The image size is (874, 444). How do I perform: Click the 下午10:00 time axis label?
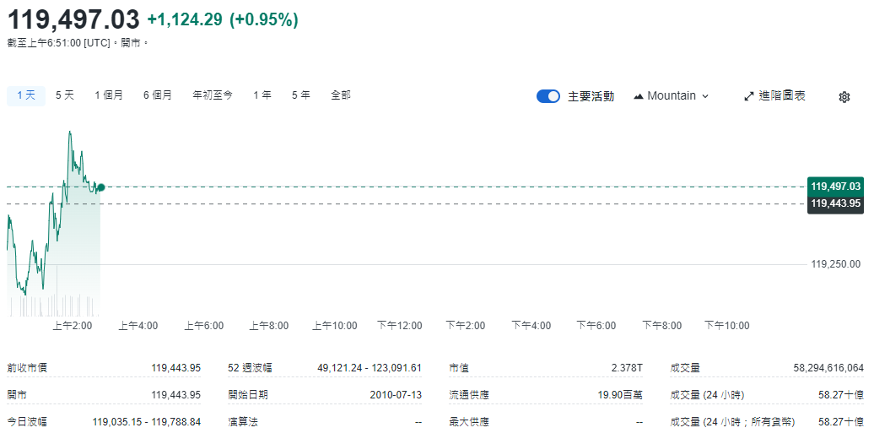click(x=727, y=326)
